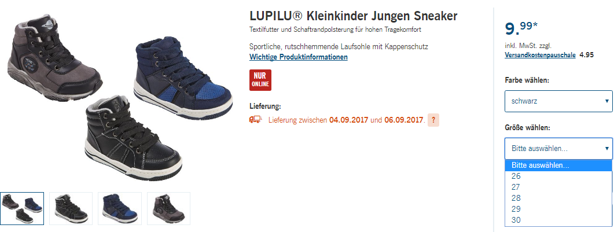Select the black sneaker thumbnail
Image resolution: width=614 pixels, height=232 pixels.
(71, 208)
